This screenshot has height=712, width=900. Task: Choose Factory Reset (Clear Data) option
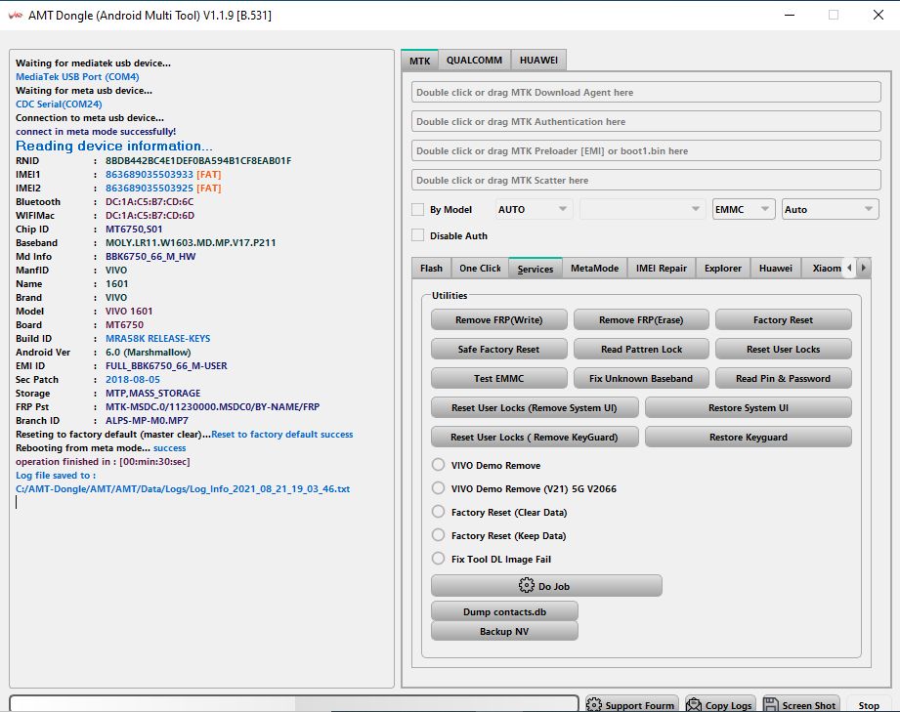(x=438, y=512)
